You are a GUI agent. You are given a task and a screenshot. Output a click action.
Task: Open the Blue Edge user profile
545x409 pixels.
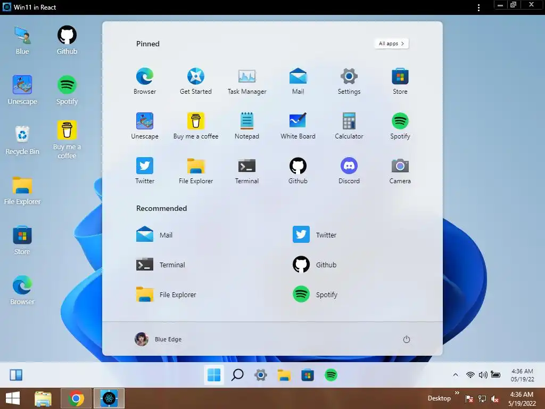tap(158, 339)
